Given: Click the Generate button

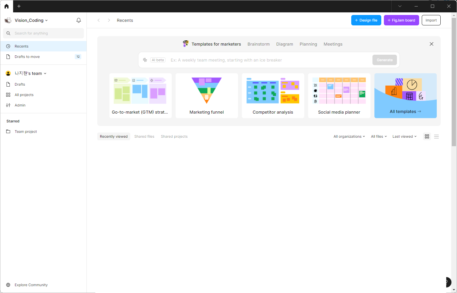Looking at the screenshot, I should pyautogui.click(x=385, y=60).
